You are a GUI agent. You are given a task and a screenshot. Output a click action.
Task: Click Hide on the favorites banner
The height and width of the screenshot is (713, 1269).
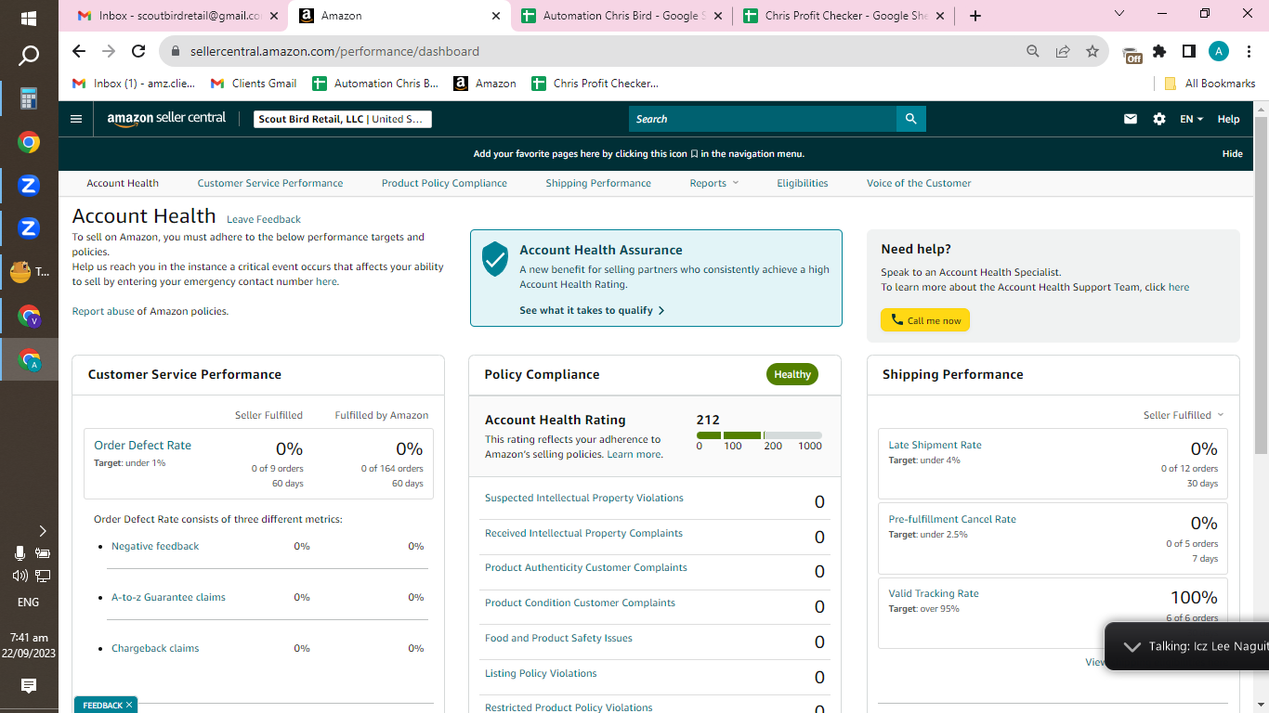(x=1233, y=154)
